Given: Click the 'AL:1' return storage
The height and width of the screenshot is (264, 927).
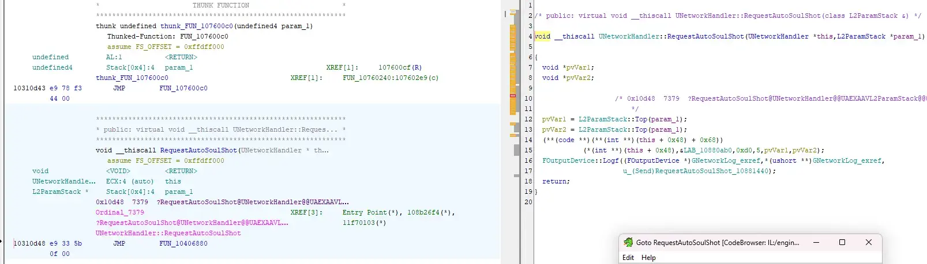Looking at the screenshot, I should pos(114,57).
